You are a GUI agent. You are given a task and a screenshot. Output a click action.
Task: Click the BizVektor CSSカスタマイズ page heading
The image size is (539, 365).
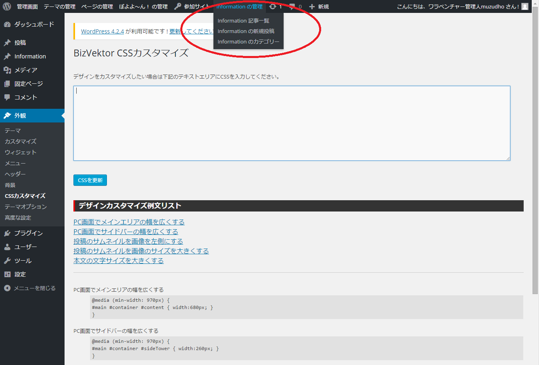pyautogui.click(x=131, y=53)
